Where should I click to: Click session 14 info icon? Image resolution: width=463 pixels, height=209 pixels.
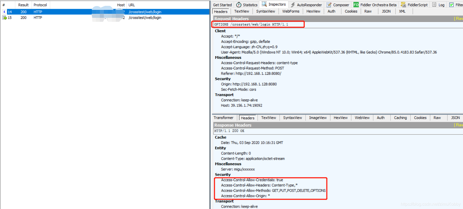click(4, 12)
